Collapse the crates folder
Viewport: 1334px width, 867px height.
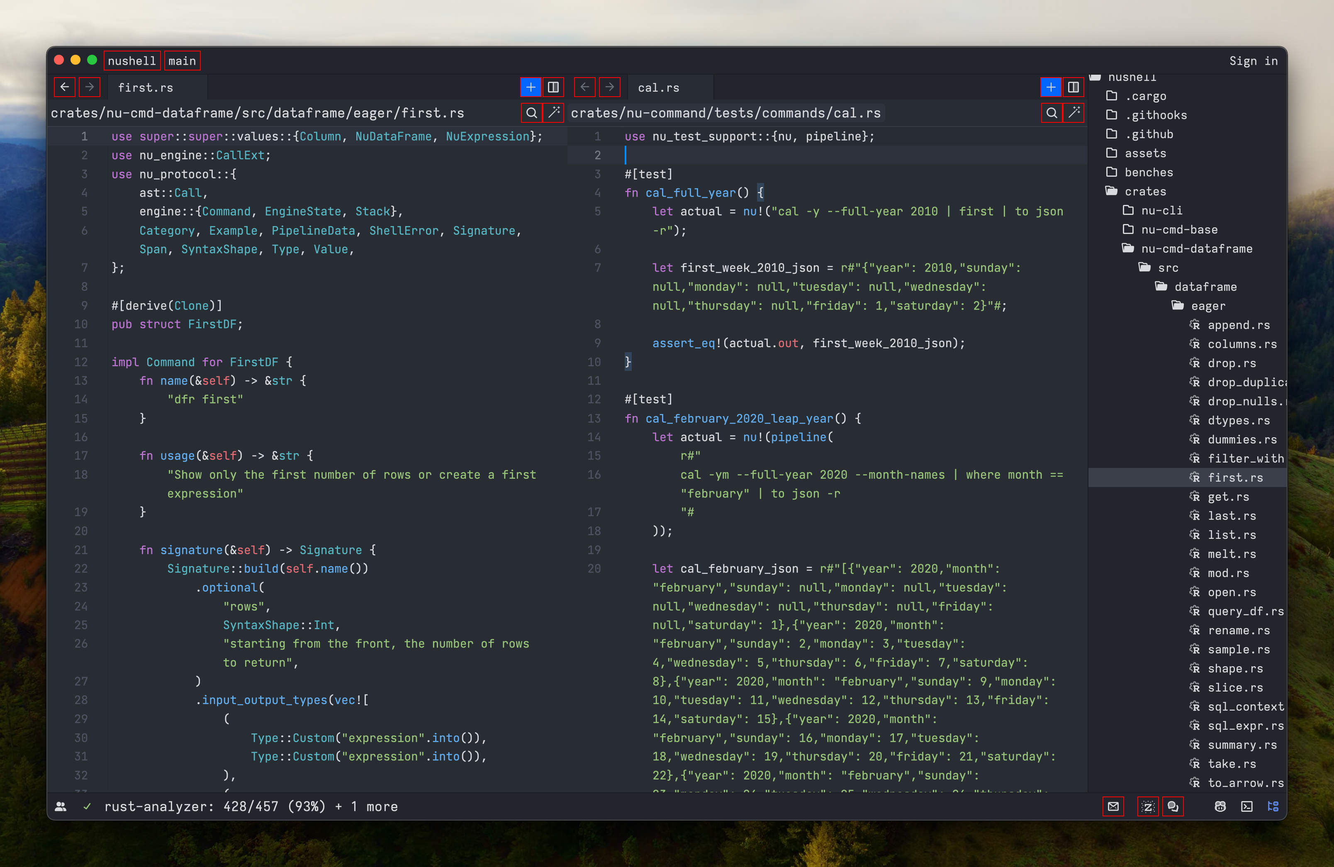click(x=1144, y=192)
